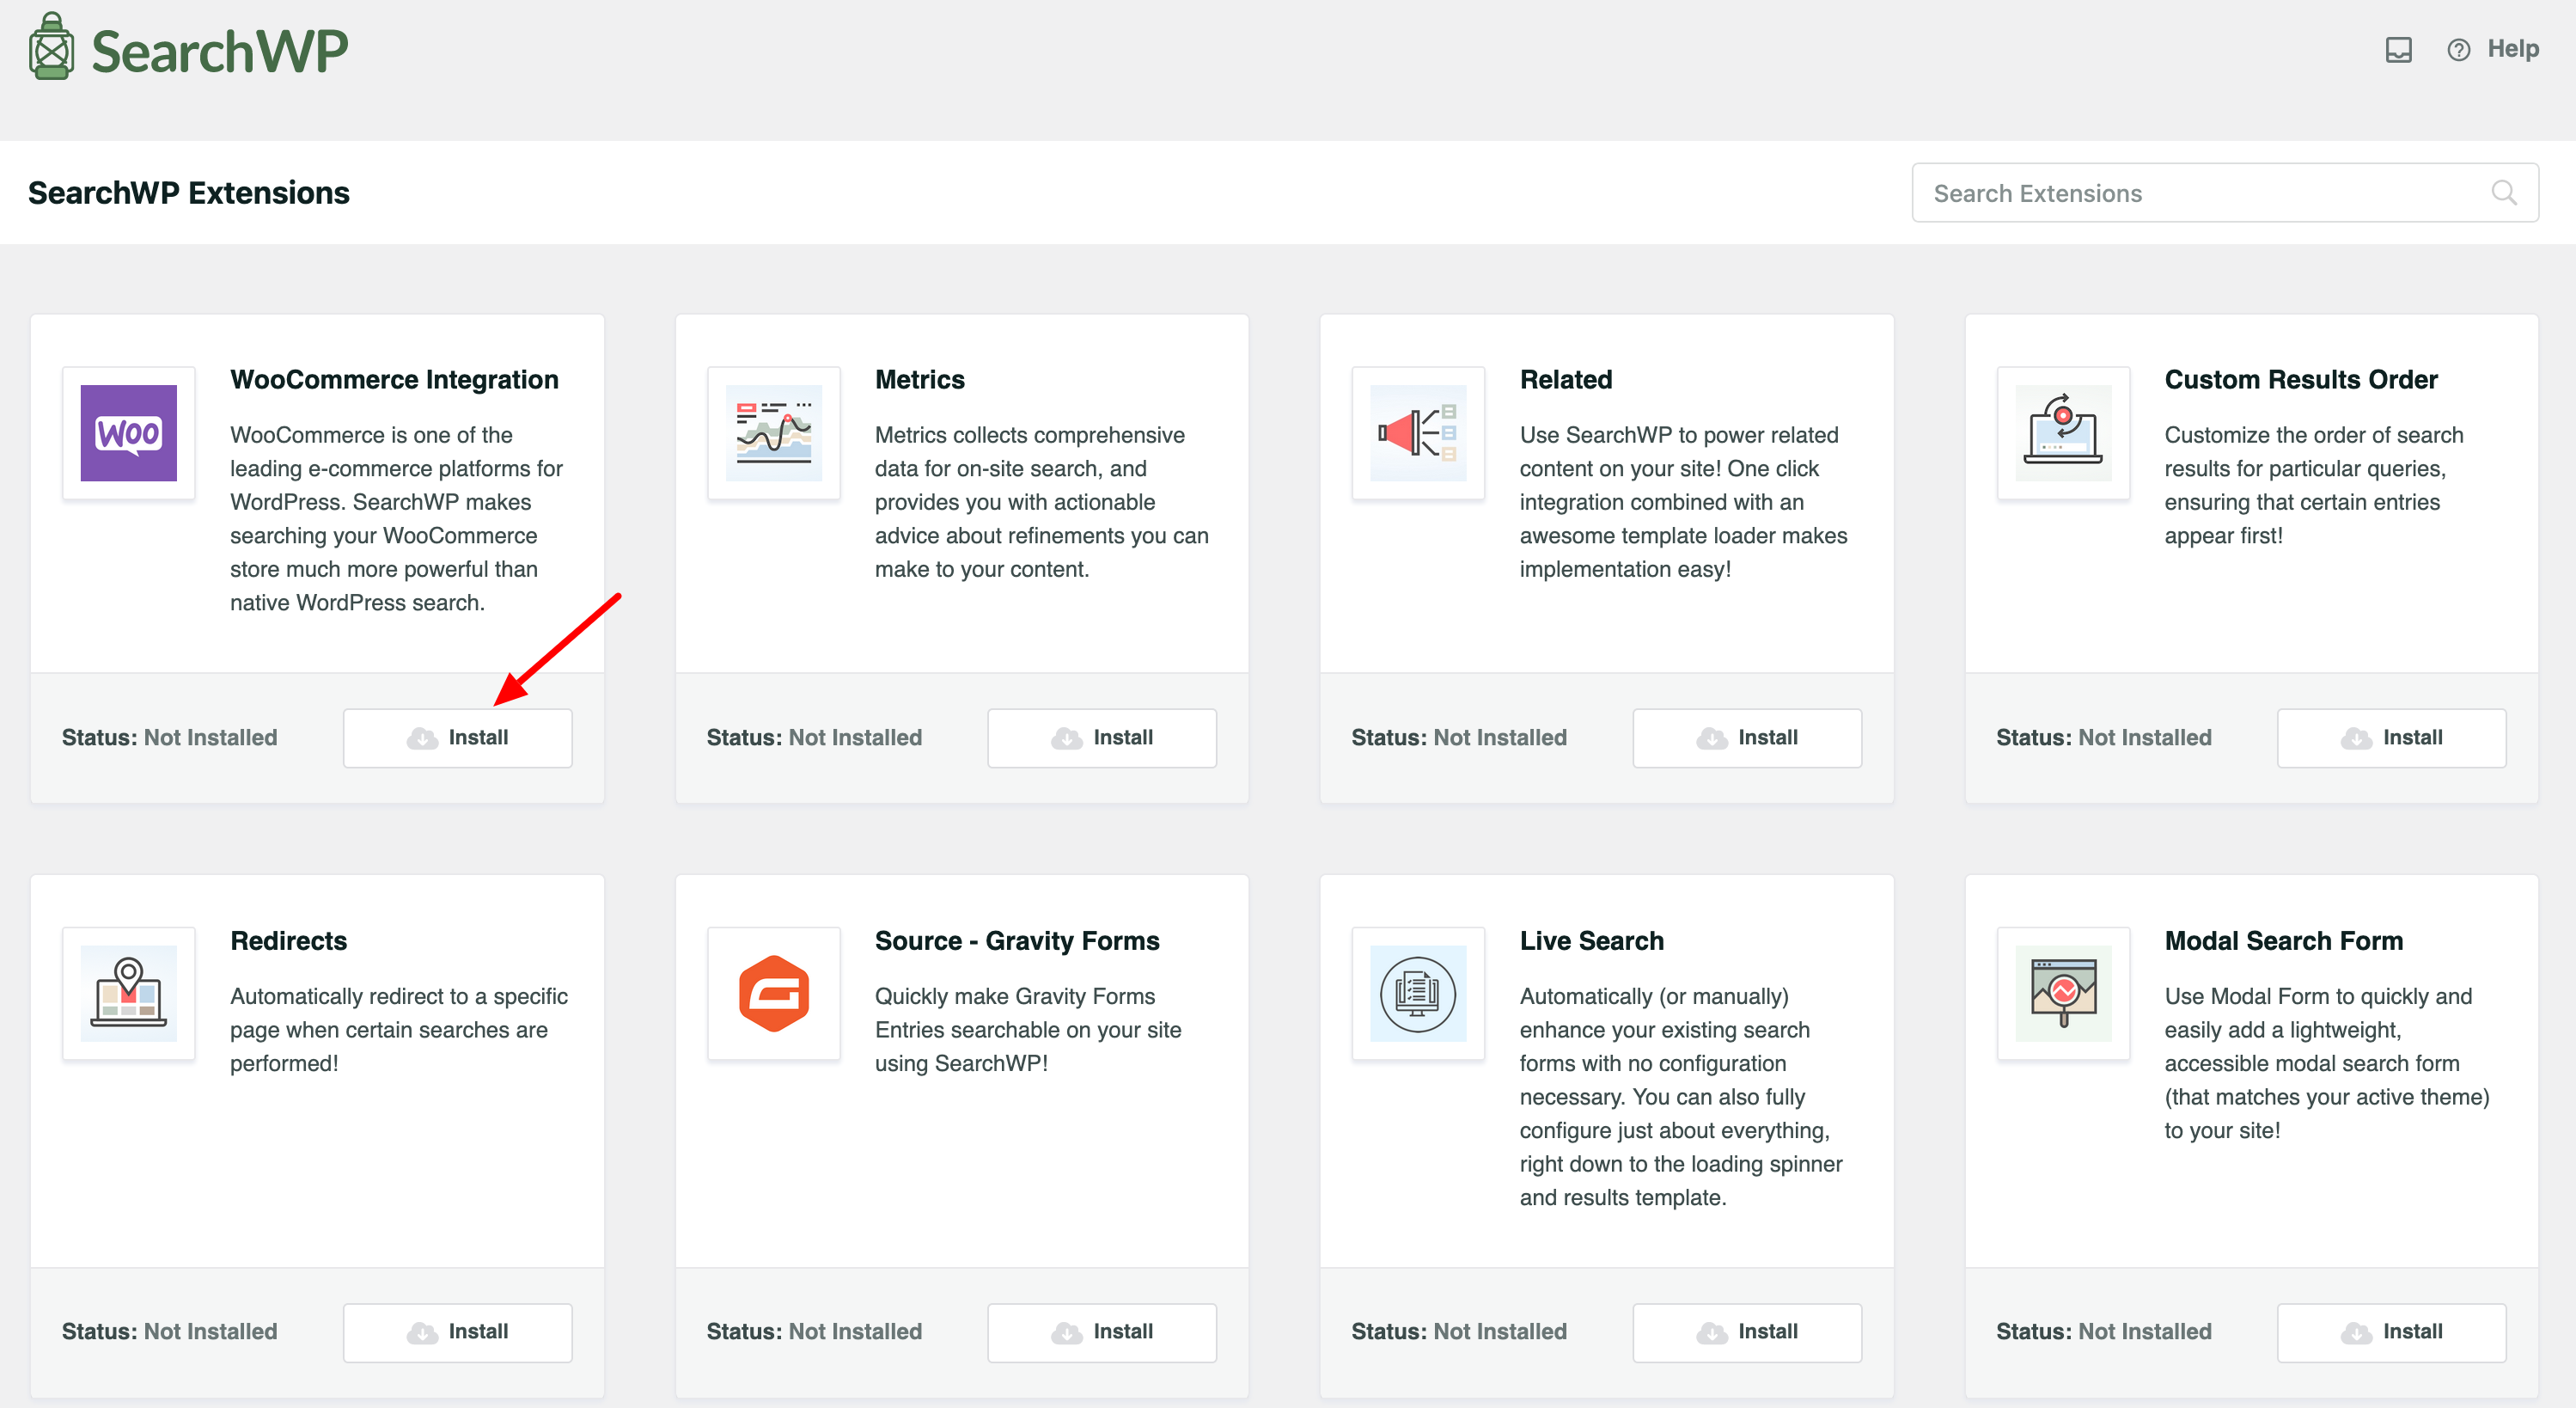Click the SearchWP Extensions page heading
Image resolution: width=2576 pixels, height=1408 pixels.
(x=188, y=193)
